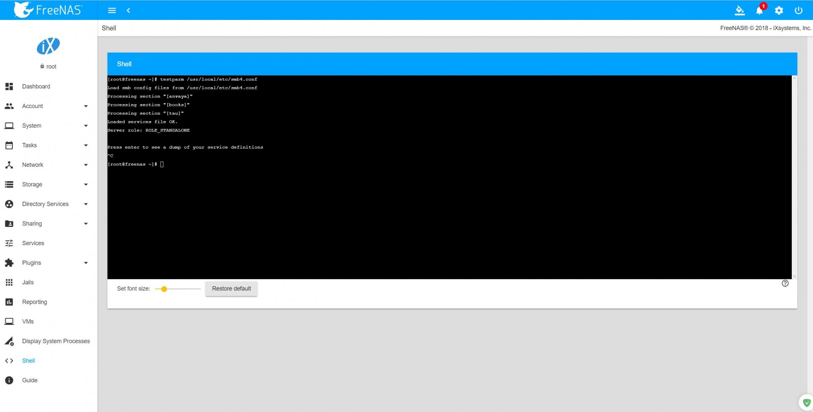Viewport: 813px width, 412px height.
Task: Open the Dashboard menu item
Action: click(x=48, y=86)
